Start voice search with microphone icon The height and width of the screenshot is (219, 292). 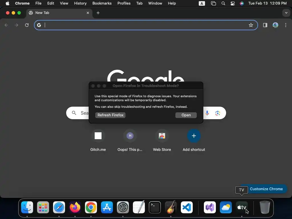coord(207,113)
